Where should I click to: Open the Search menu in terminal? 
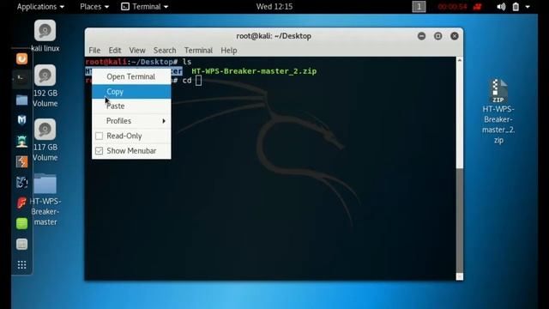click(x=165, y=51)
